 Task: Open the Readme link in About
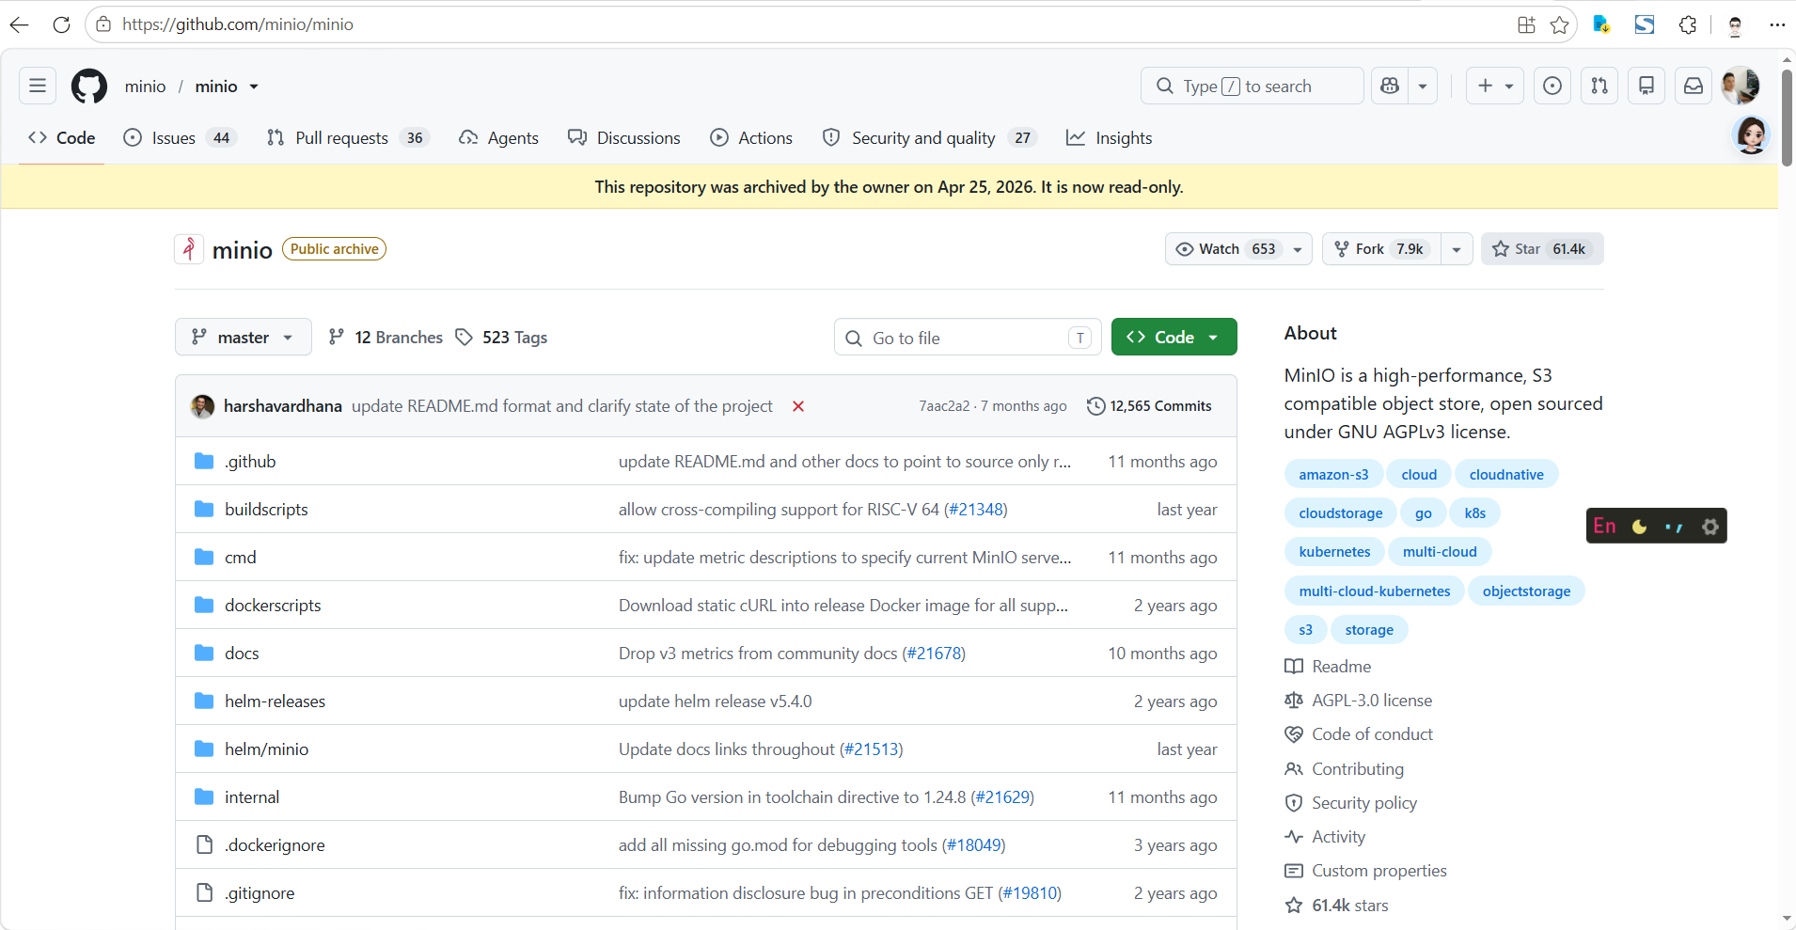click(x=1342, y=667)
